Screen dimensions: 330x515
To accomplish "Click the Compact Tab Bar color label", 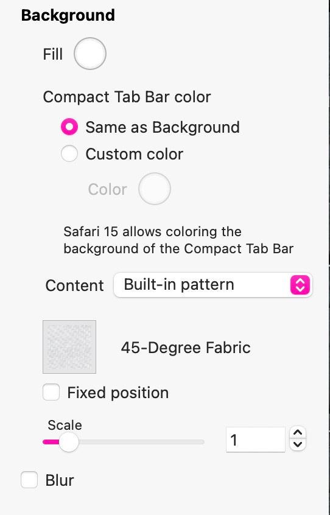I will click(127, 97).
